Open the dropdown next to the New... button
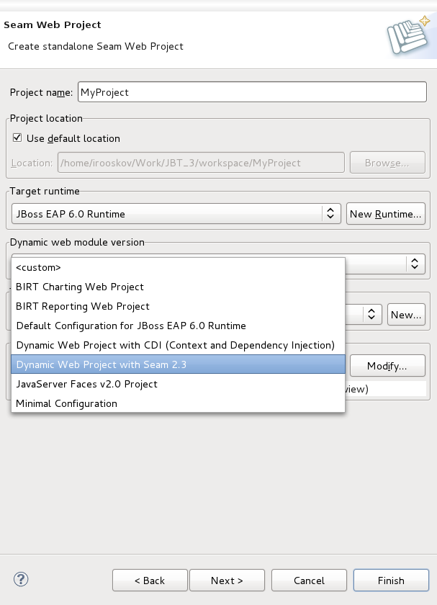437x605 pixels. coord(371,313)
